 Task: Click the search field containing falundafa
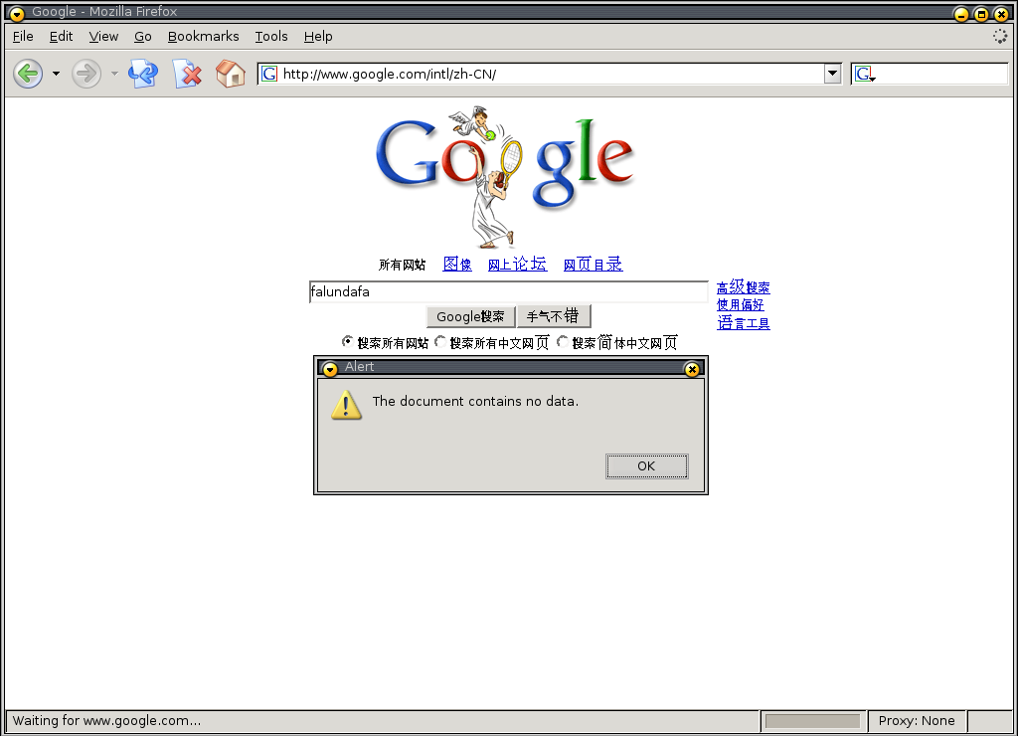point(508,291)
